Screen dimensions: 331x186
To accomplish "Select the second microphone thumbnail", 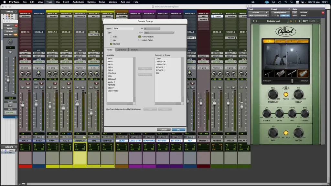I will coord(280,73).
